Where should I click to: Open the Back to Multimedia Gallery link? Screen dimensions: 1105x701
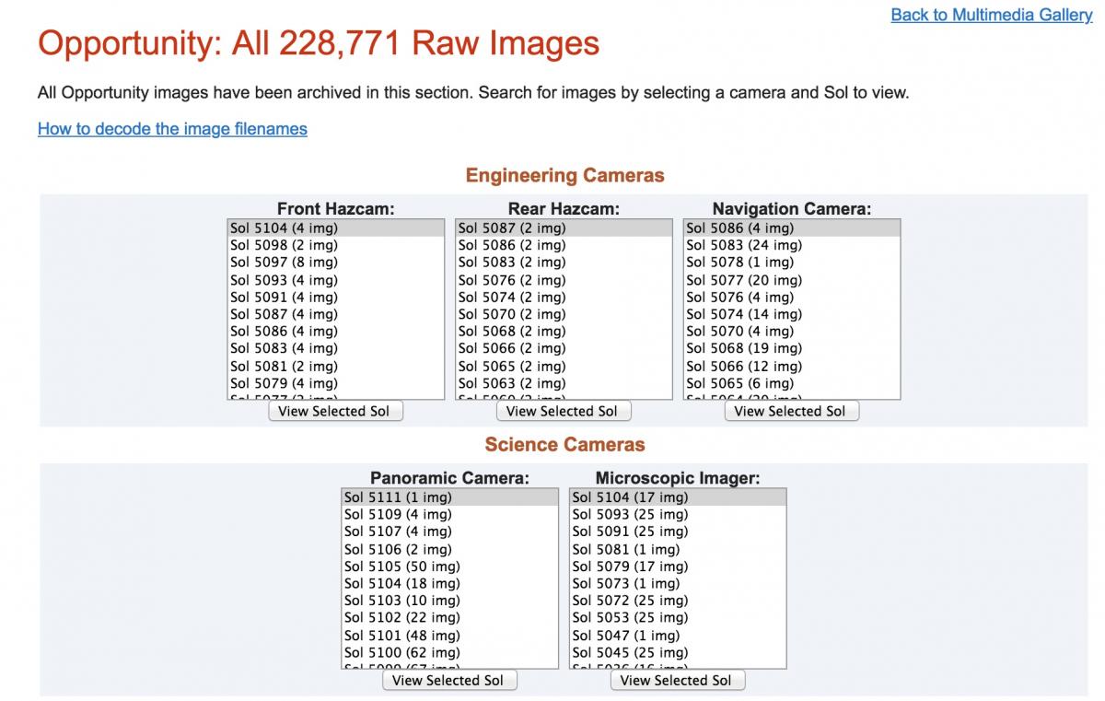[992, 16]
